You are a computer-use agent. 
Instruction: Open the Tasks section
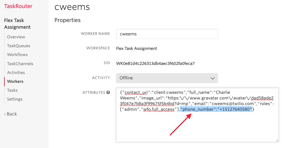[12, 90]
